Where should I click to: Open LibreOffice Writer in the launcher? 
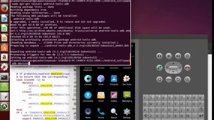[4, 18]
